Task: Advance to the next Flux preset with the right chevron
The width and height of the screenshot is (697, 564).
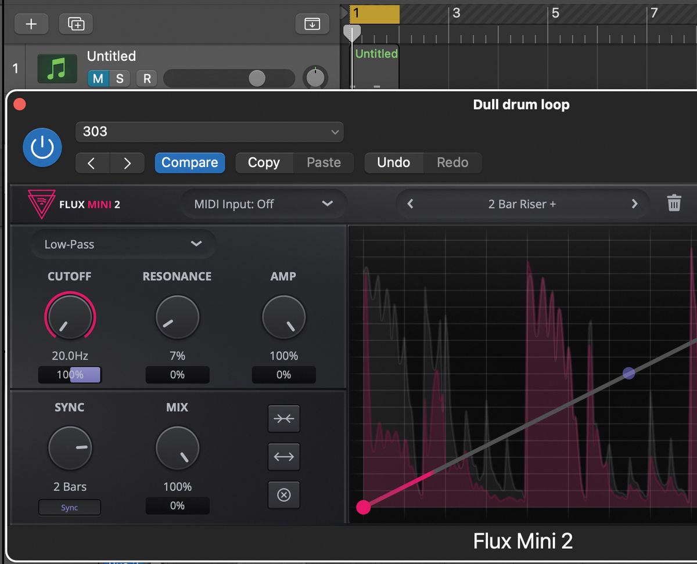Action: point(634,204)
